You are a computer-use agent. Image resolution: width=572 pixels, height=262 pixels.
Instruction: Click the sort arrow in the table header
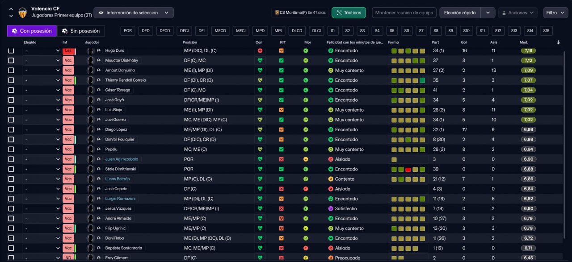558,42
